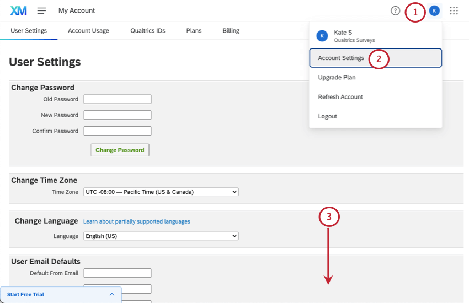Open the Billing tab
This screenshot has width=469, height=303.
pos(231,30)
